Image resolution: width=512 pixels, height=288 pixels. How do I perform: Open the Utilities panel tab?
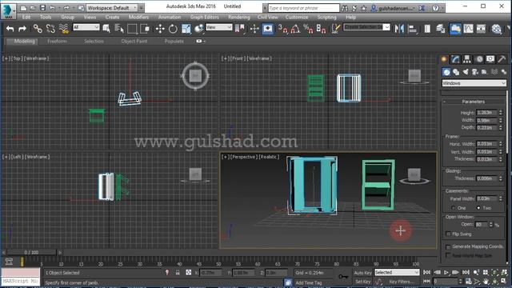coord(502,59)
